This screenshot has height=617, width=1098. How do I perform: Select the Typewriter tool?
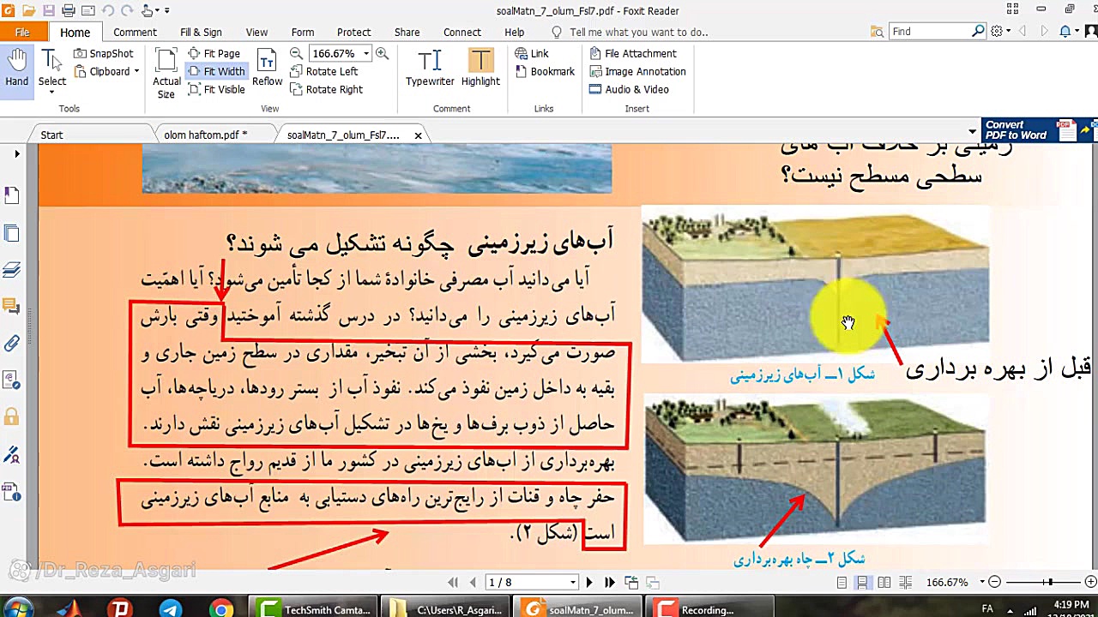tap(430, 69)
